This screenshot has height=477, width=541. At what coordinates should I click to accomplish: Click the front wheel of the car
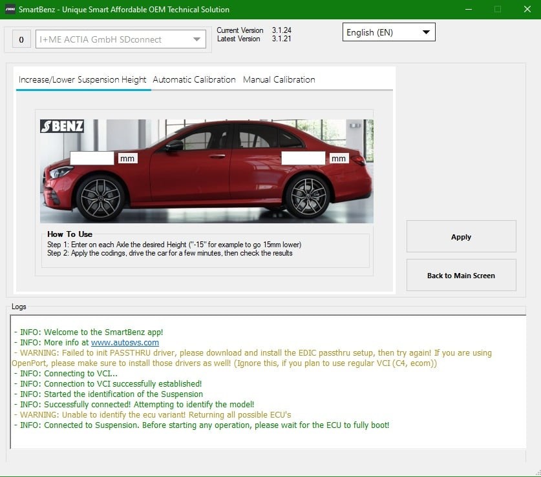(100, 196)
